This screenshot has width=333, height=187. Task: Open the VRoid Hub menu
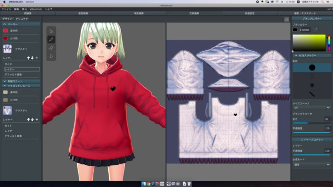pyautogui.click(x=36, y=9)
